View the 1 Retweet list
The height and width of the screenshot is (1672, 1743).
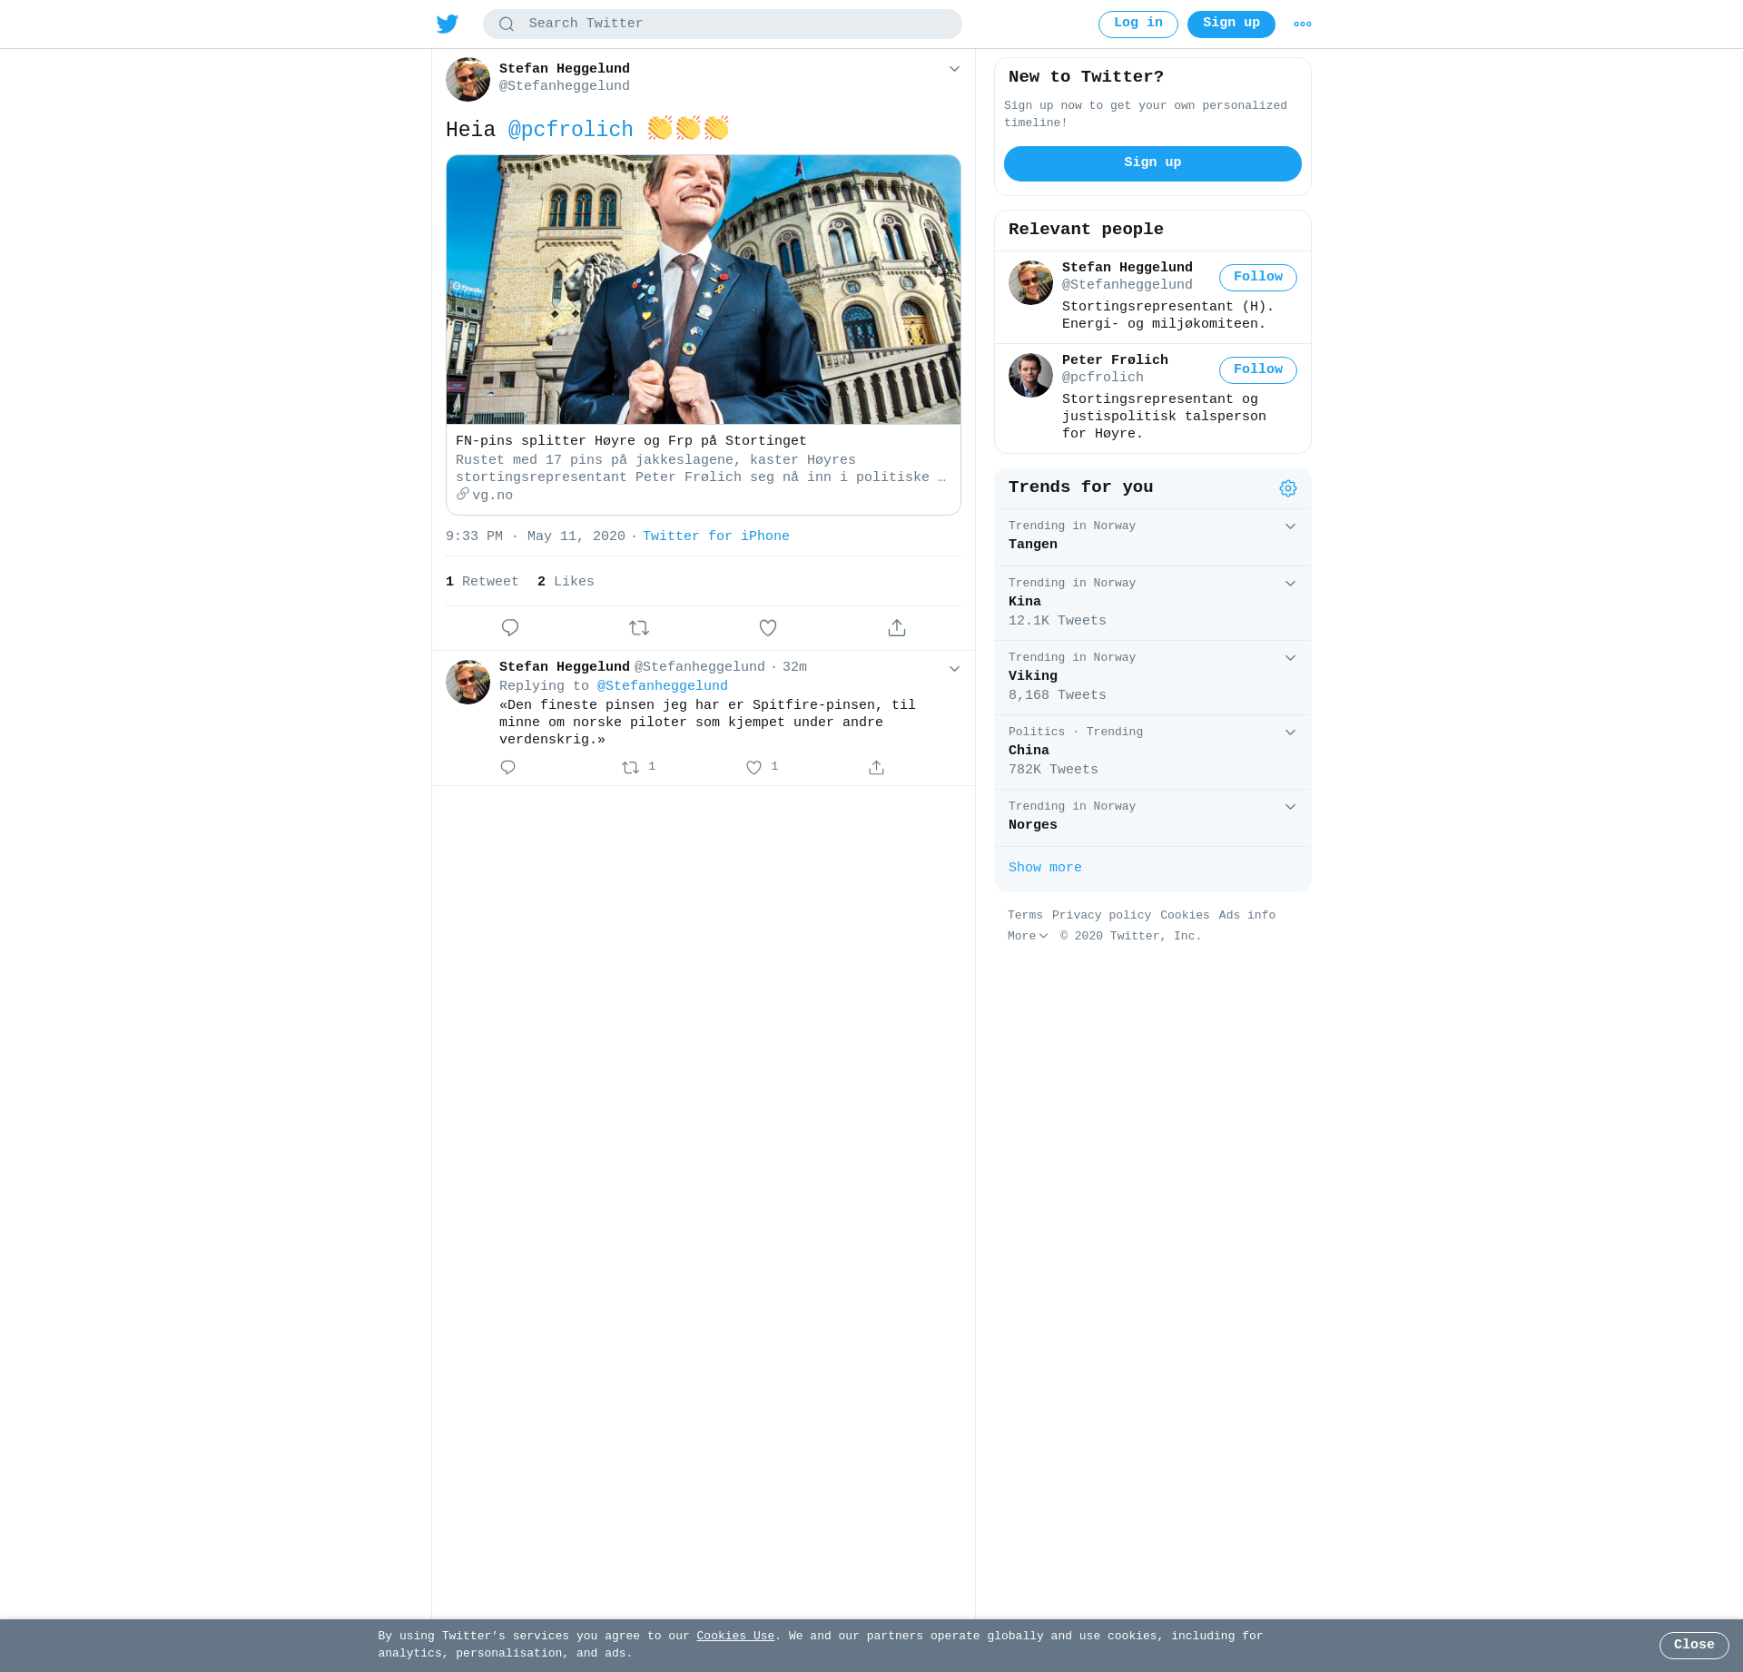(x=482, y=582)
